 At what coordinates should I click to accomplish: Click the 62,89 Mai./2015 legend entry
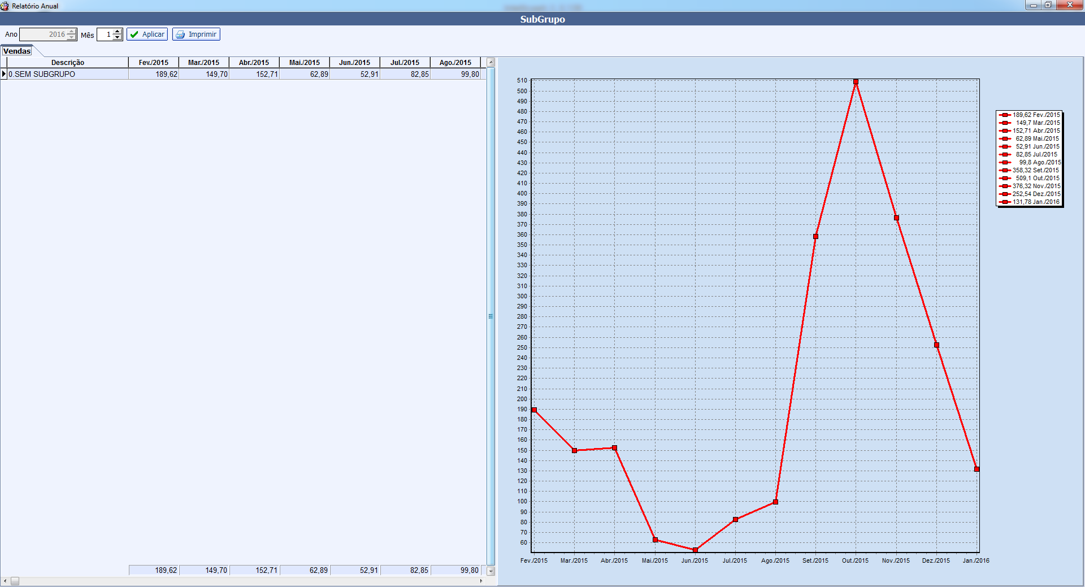1030,138
